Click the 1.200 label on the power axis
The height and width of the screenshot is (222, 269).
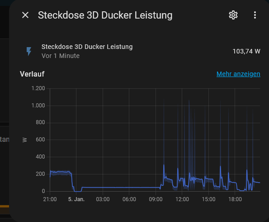click(38, 88)
